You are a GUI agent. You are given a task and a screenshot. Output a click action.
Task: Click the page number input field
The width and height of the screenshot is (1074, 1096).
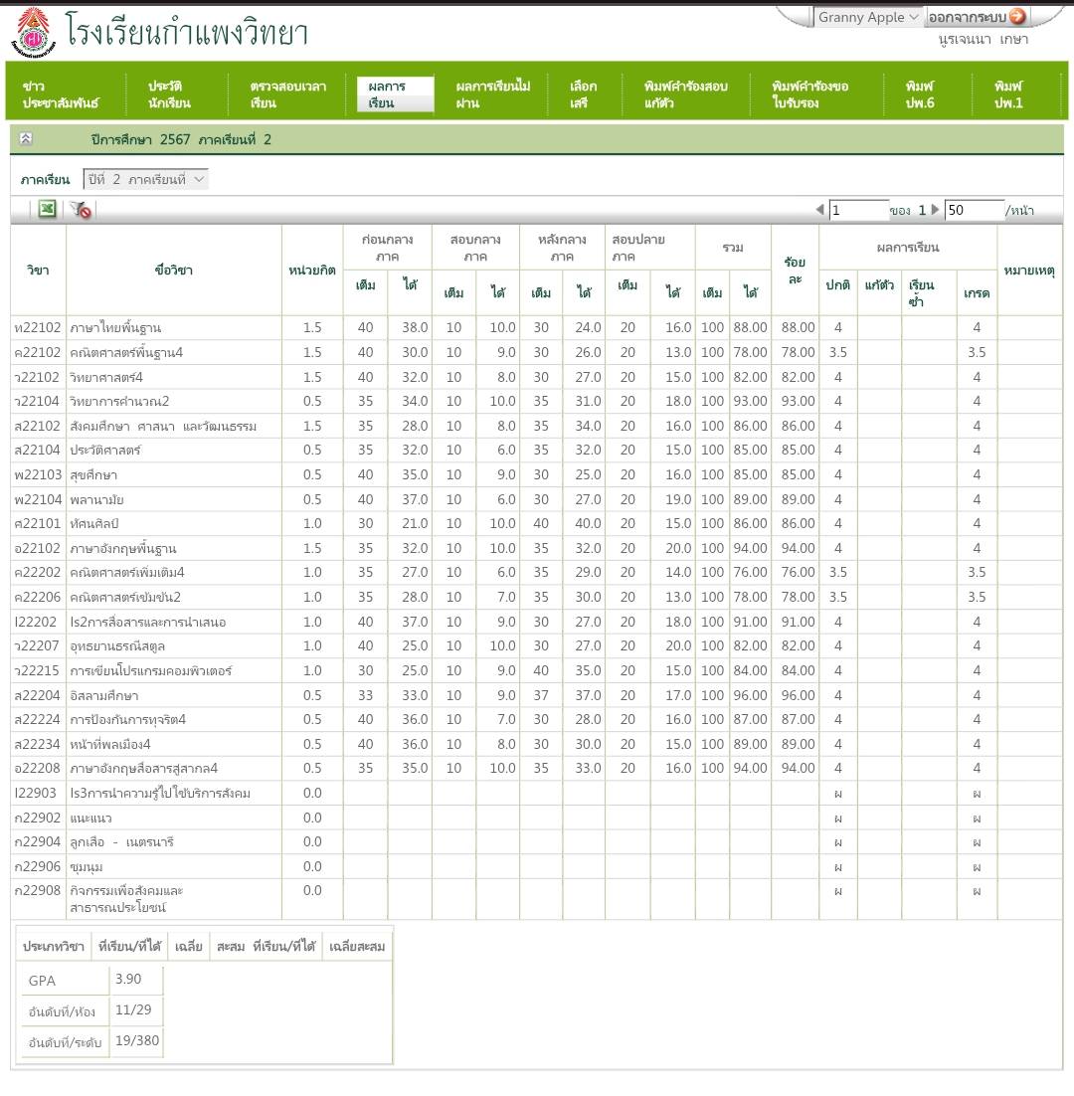pos(858,210)
